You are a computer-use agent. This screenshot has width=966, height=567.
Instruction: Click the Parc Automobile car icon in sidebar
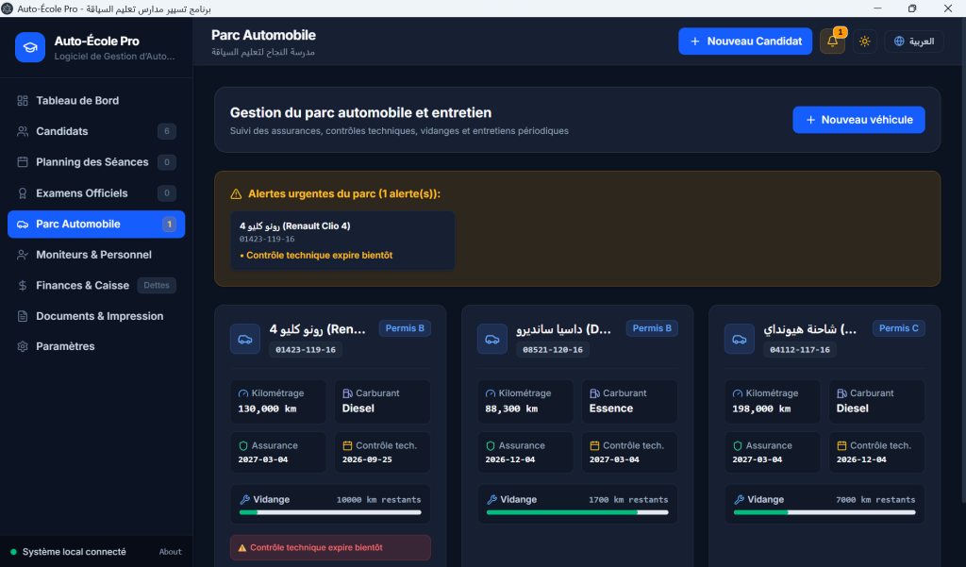[23, 225]
